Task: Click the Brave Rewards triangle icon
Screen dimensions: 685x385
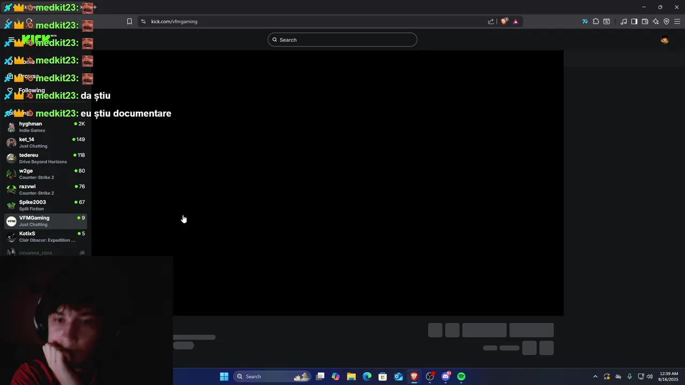Action: pyautogui.click(x=515, y=21)
